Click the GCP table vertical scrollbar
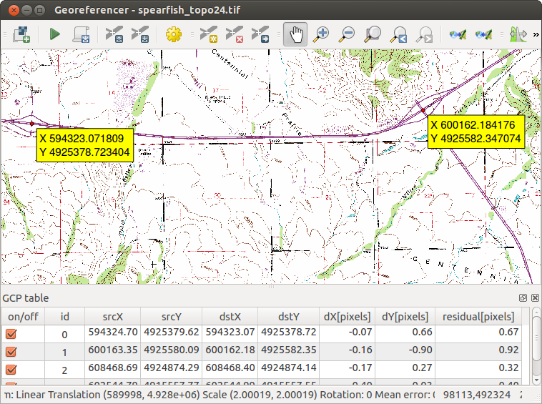The width and height of the screenshot is (542, 404). (536, 343)
